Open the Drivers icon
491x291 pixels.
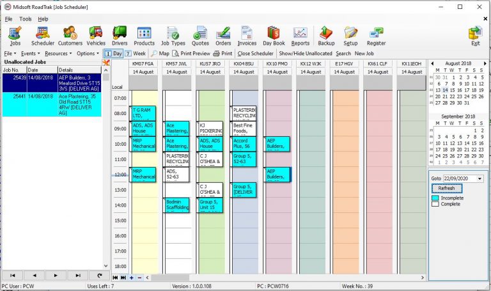(120, 36)
